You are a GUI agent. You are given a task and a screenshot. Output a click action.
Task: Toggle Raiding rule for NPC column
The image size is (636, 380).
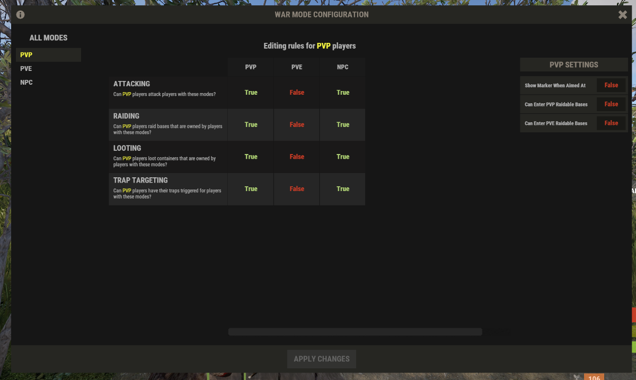pyautogui.click(x=343, y=125)
